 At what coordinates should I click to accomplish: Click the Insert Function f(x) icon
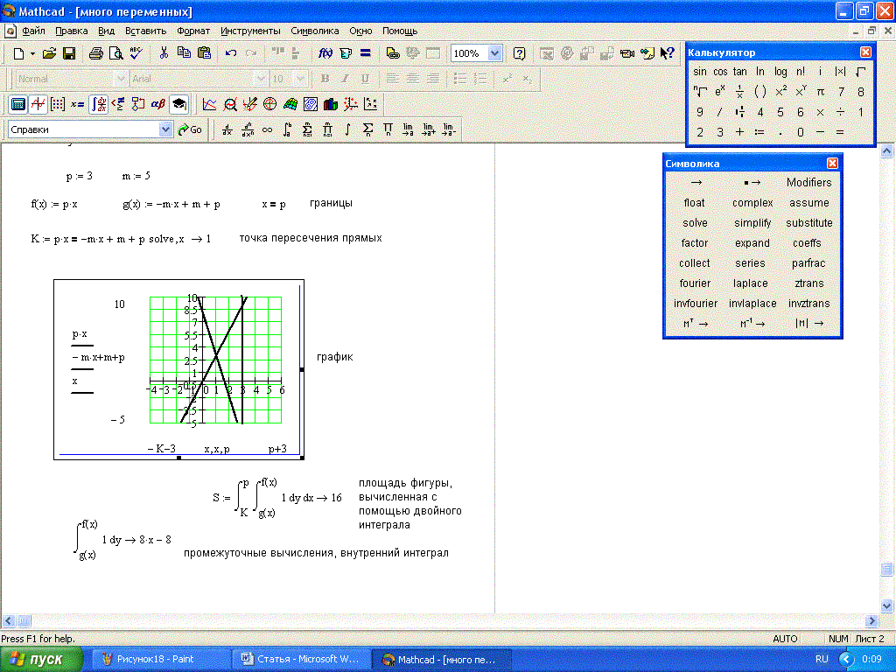[325, 53]
